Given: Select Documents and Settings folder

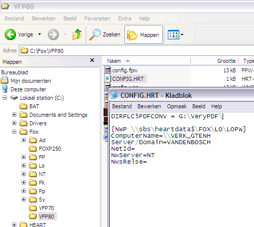Looking at the screenshot, I should (58, 115).
